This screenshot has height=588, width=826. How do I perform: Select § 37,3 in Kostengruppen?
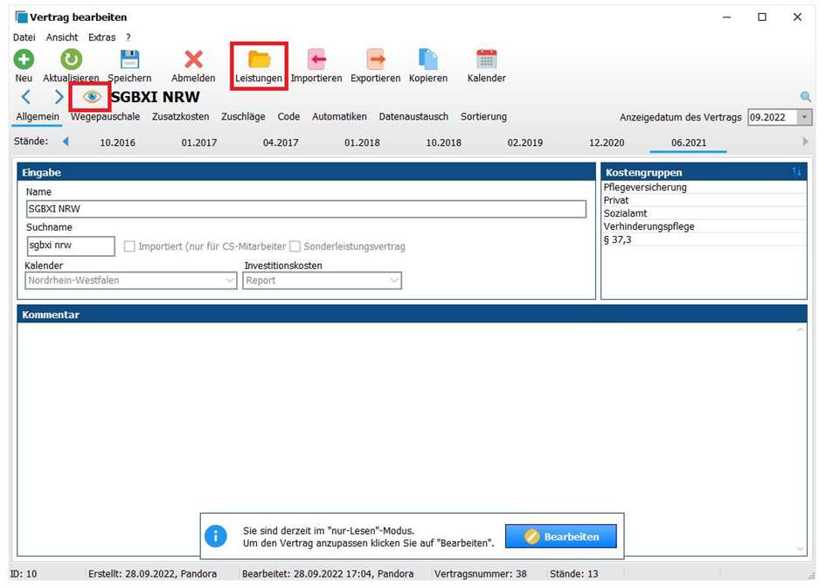(704, 239)
